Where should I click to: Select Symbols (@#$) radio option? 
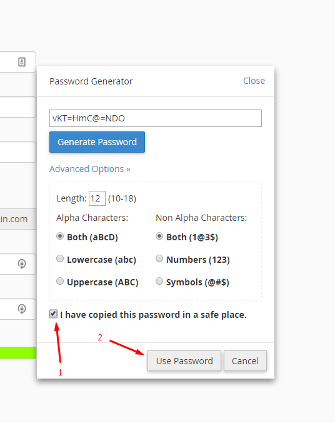pos(159,281)
